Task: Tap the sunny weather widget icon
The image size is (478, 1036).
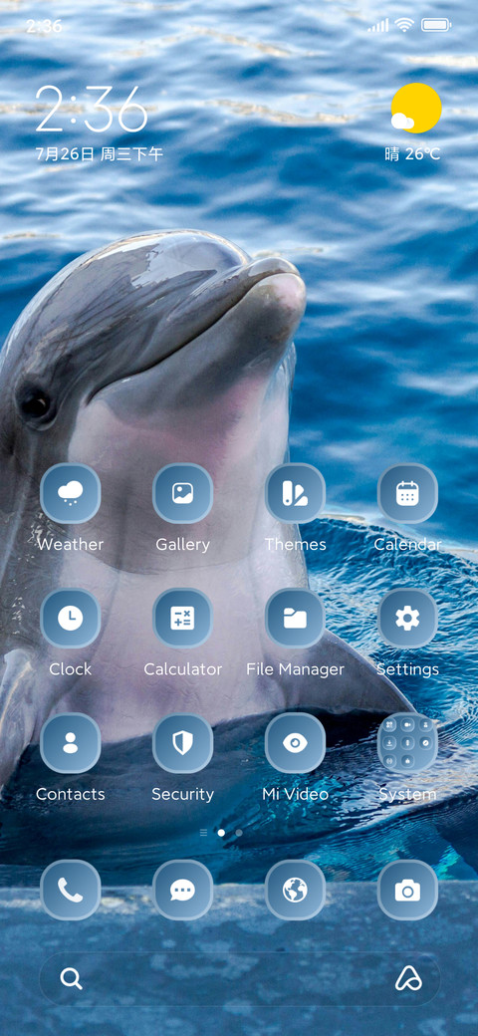Action: 415,109
